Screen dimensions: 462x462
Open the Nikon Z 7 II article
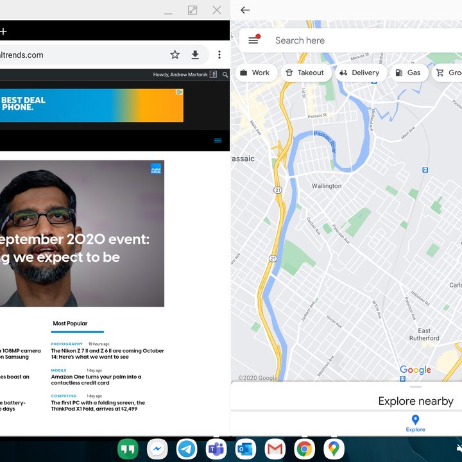pos(107,354)
